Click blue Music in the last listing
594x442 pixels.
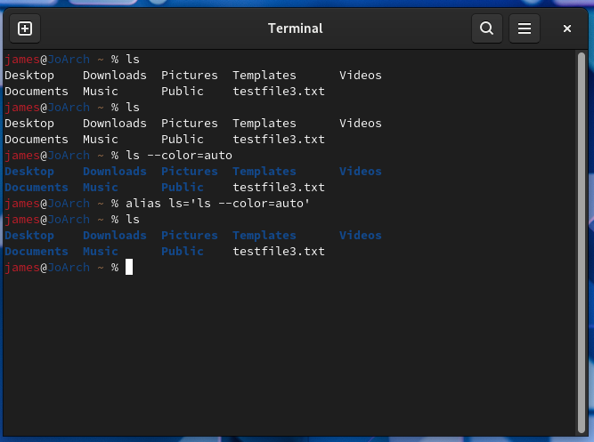tap(100, 252)
